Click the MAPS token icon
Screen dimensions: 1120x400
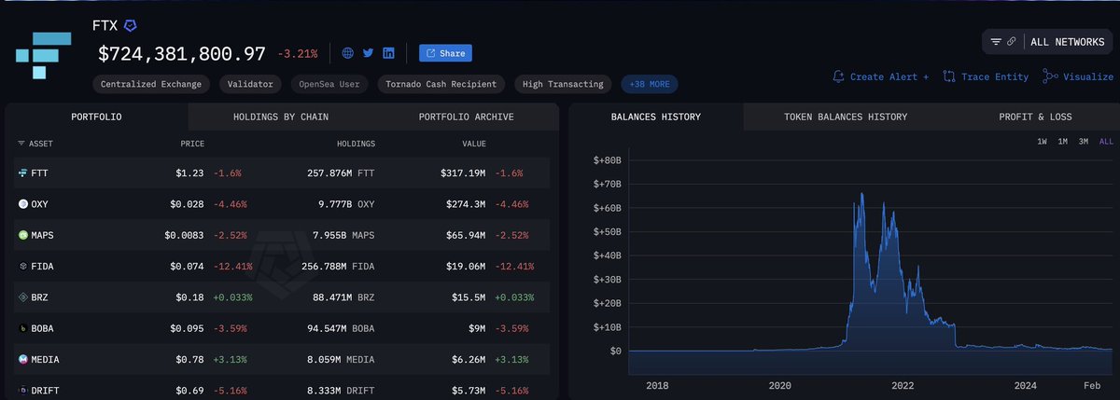[x=23, y=235]
